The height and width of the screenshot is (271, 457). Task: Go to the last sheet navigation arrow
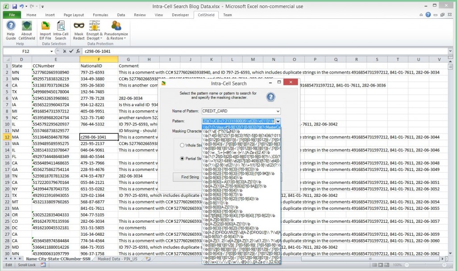pyautogui.click(x=20, y=259)
